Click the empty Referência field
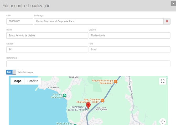The width and height of the screenshot is (176, 125). tap(88, 64)
